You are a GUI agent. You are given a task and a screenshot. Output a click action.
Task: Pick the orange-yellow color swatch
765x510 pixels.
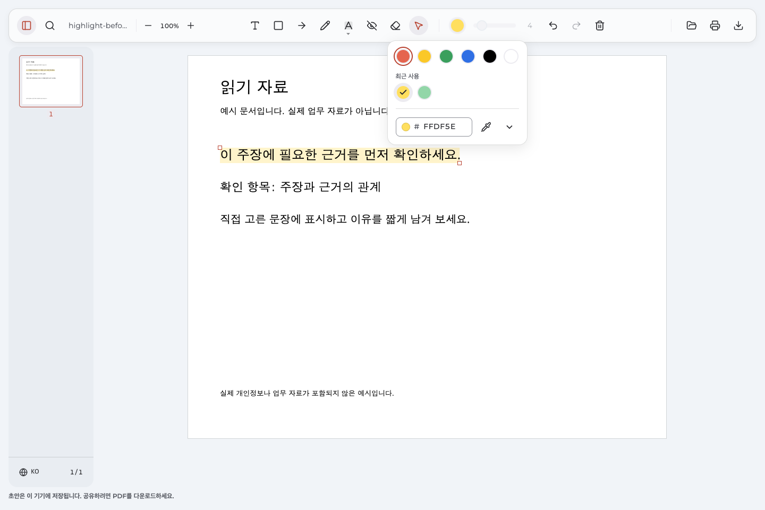(x=424, y=56)
